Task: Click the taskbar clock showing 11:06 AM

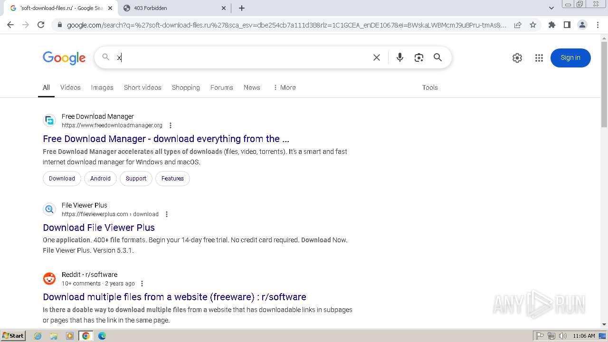Action: pos(584,336)
